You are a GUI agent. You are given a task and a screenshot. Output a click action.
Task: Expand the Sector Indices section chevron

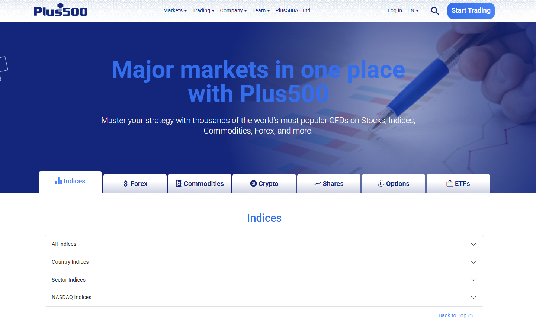click(474, 280)
